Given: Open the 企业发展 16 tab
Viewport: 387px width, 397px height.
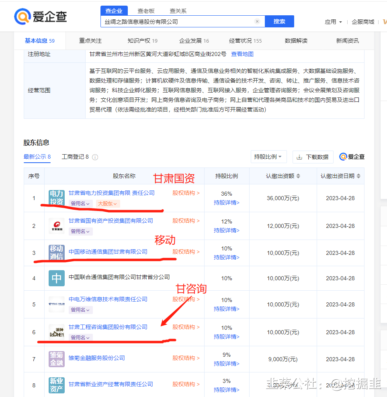Looking at the screenshot, I should click(x=194, y=41).
